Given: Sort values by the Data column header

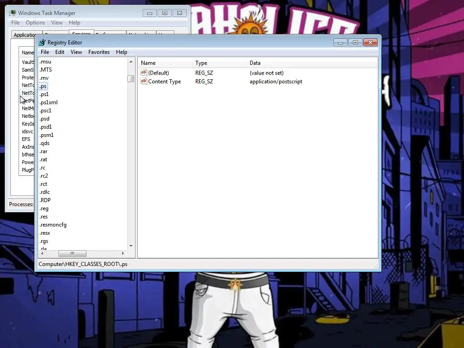Looking at the screenshot, I should pos(312,63).
